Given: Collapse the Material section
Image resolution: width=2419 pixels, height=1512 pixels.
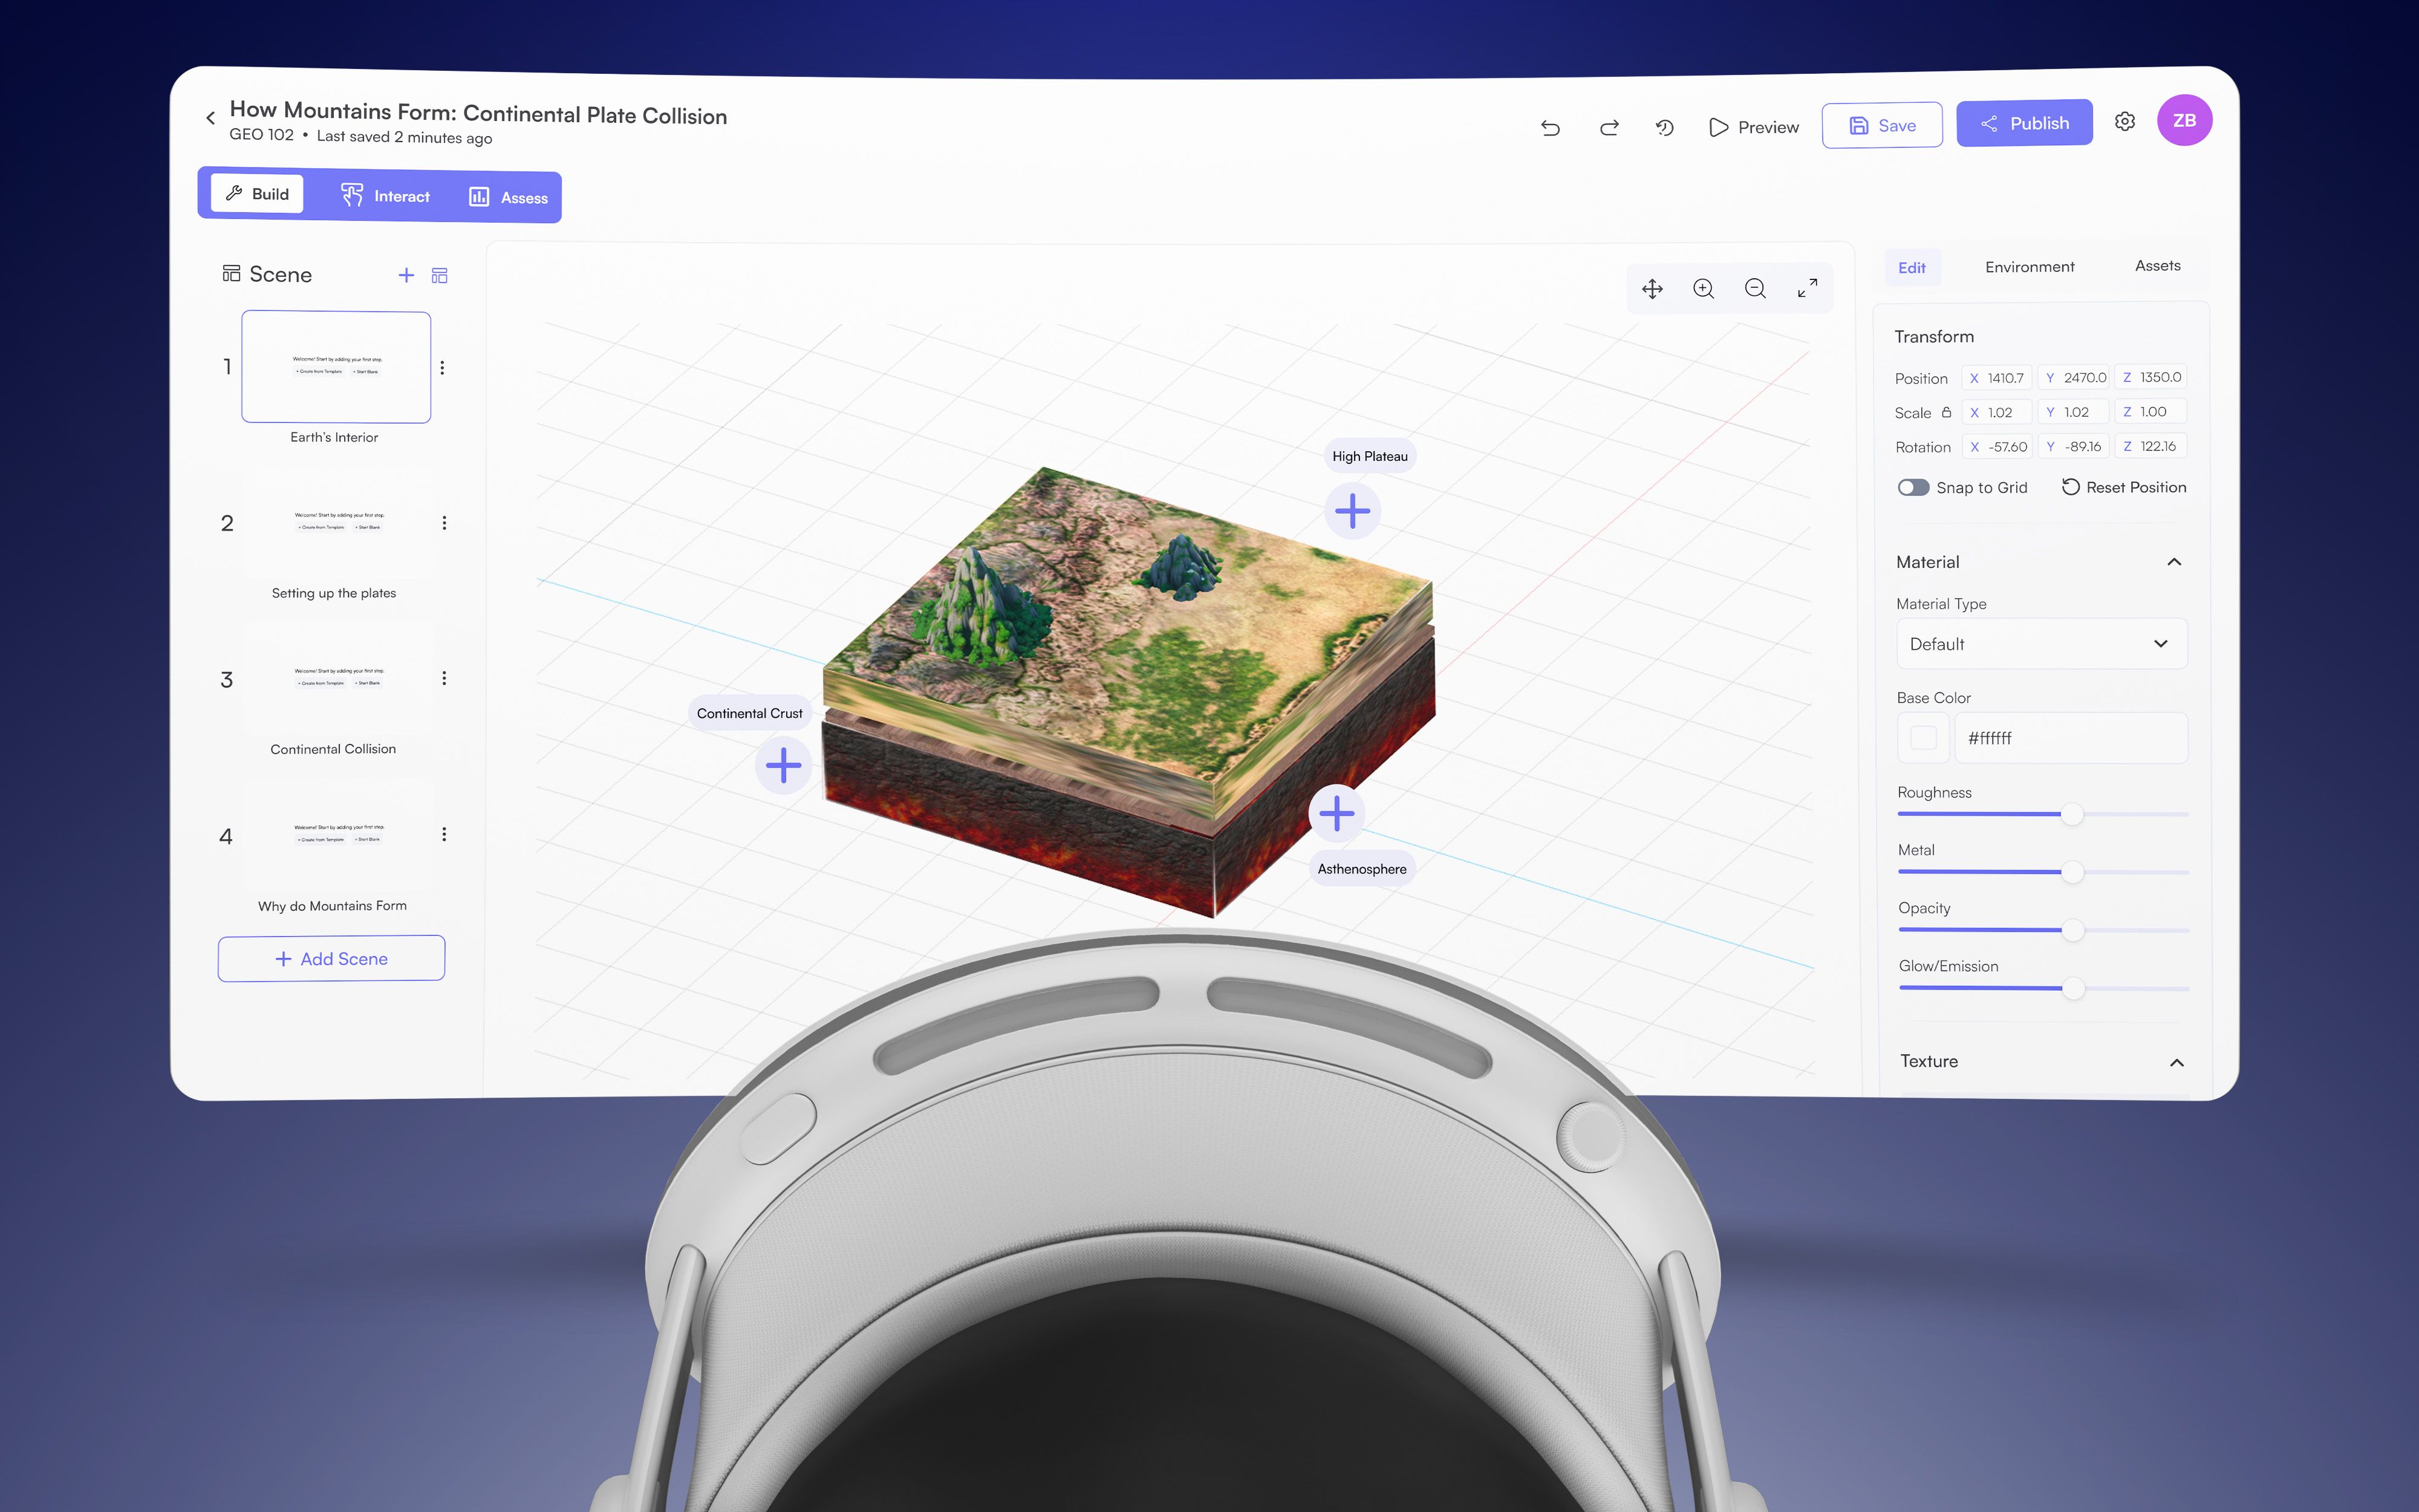Looking at the screenshot, I should (x=2174, y=562).
